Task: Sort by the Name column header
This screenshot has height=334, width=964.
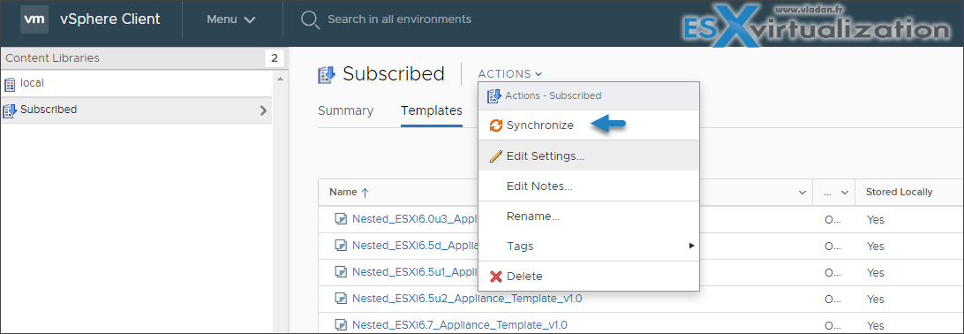Action: pyautogui.click(x=349, y=192)
